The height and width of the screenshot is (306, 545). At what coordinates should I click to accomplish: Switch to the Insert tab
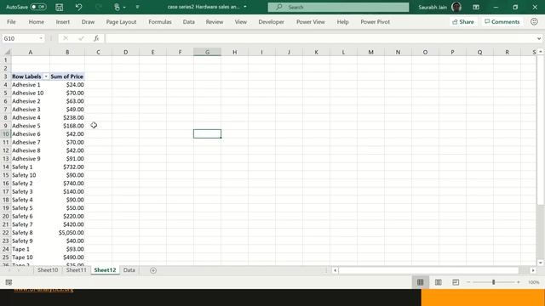pos(62,22)
